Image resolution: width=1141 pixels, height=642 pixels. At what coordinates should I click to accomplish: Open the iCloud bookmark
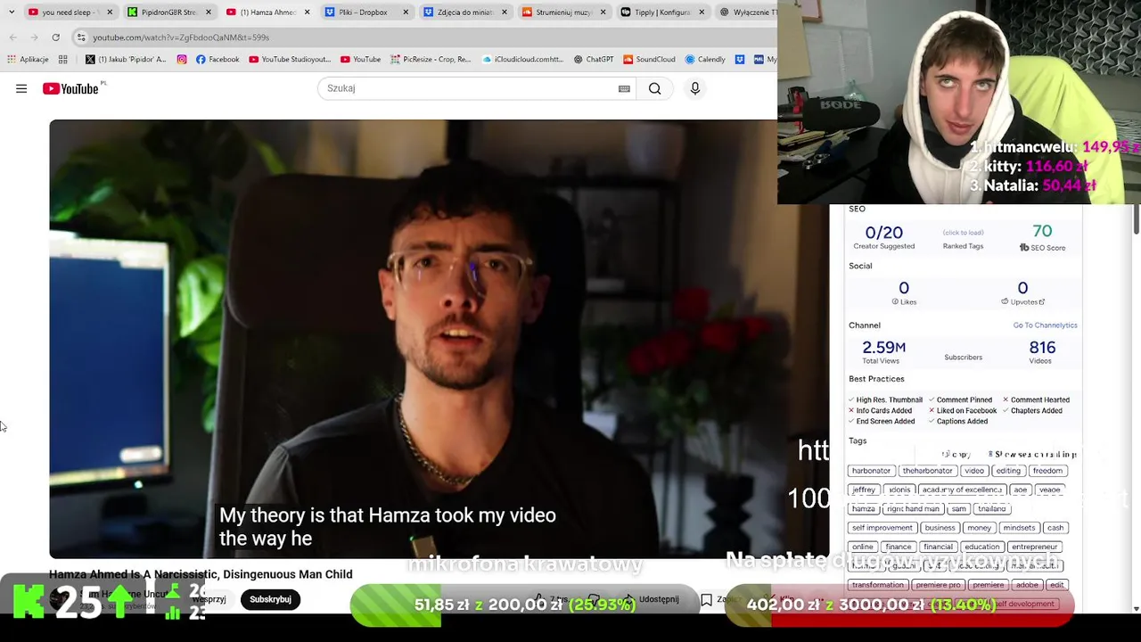click(523, 60)
